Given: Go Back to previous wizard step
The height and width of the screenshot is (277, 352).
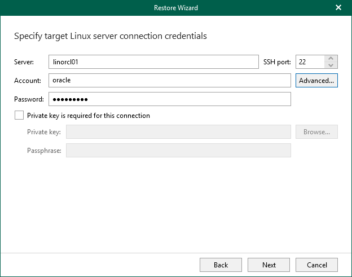Looking at the screenshot, I should pos(221,265).
